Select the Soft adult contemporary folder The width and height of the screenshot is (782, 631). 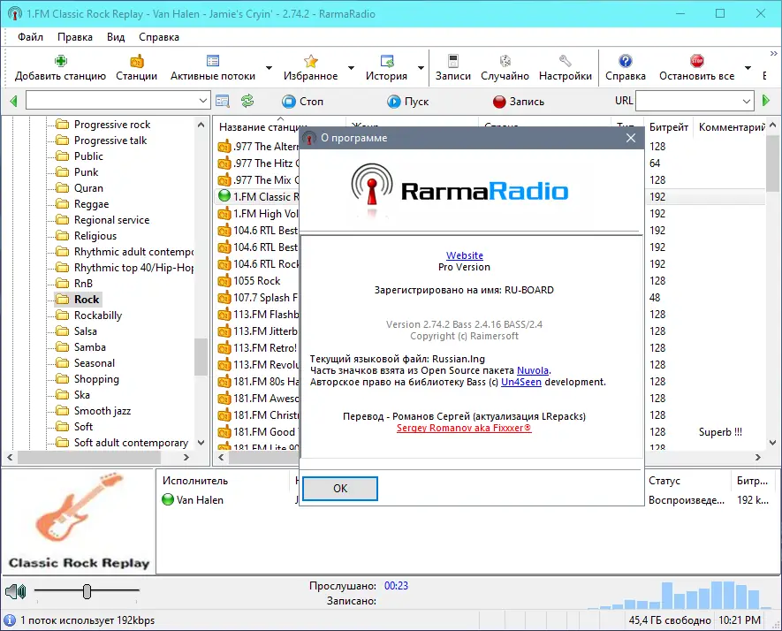pyautogui.click(x=122, y=443)
